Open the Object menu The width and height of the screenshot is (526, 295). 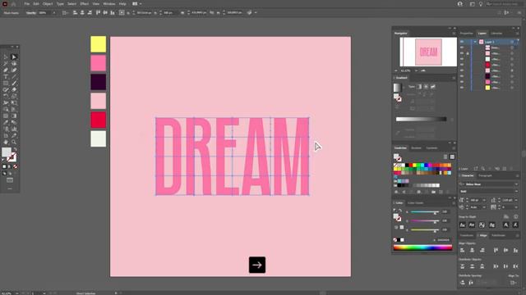pos(48,3)
